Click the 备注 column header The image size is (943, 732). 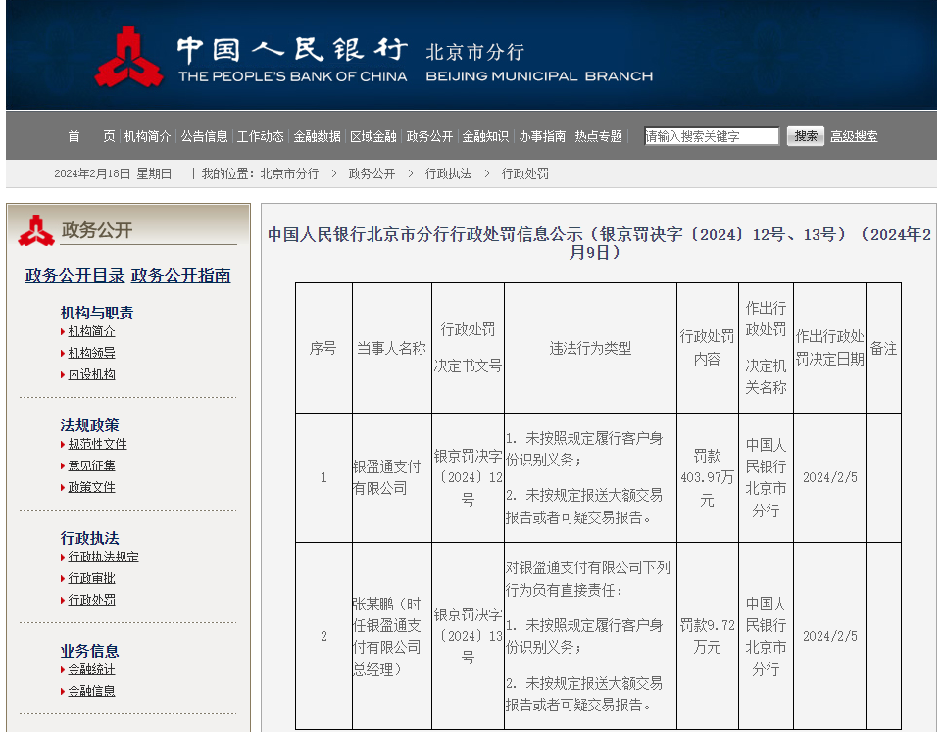(x=883, y=348)
